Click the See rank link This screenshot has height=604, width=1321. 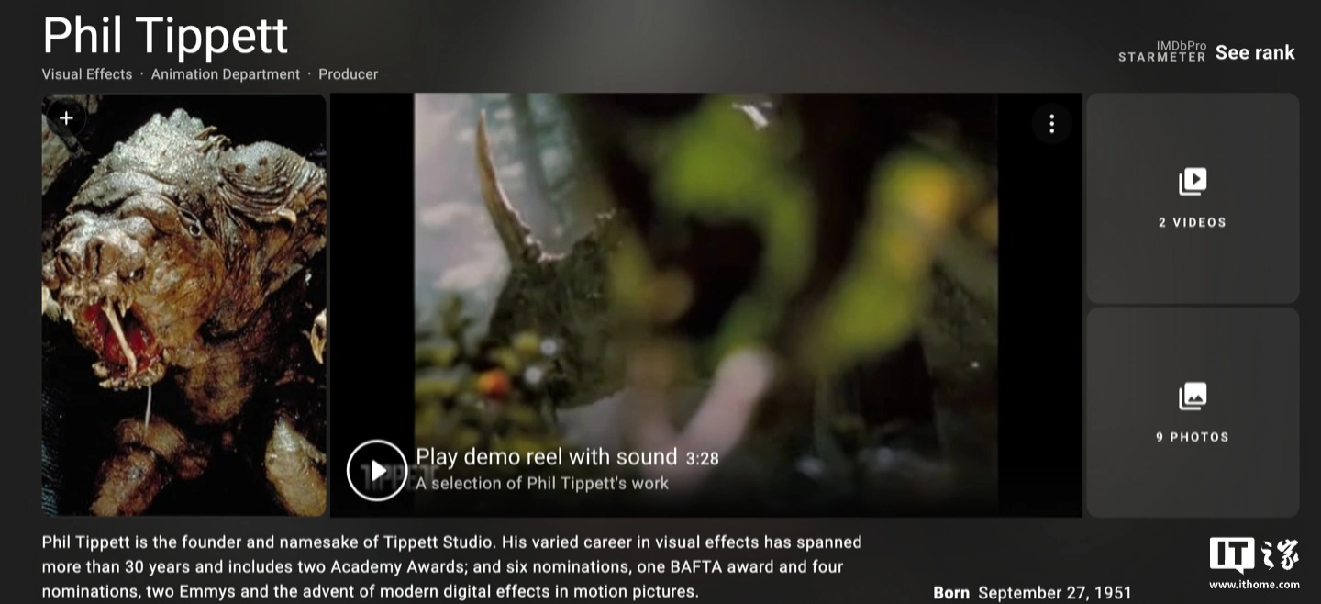(1255, 52)
